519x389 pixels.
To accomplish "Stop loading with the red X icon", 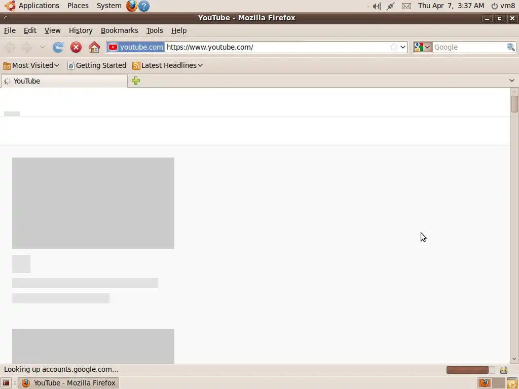I will coord(76,47).
